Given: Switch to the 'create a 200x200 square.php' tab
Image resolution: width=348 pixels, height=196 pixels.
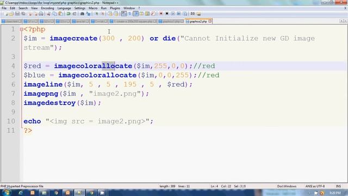Looking at the screenshot, I should (x=133, y=21).
